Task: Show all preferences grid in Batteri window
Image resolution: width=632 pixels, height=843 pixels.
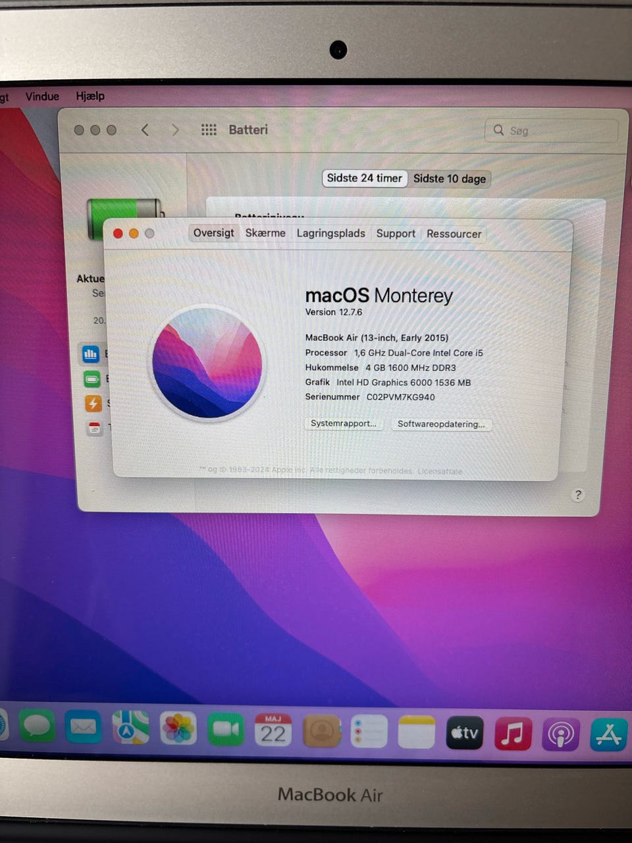Action: point(209,130)
